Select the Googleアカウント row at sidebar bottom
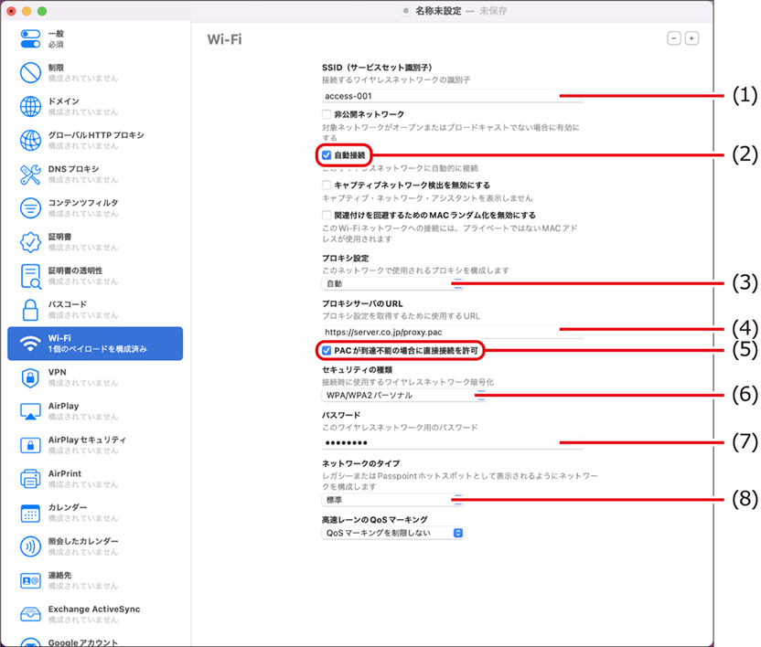Viewport: 761px width, 647px height. [x=83, y=642]
